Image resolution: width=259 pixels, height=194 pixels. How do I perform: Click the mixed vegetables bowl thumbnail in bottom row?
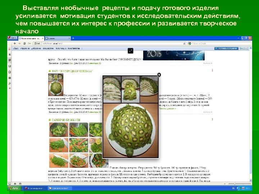[x=79, y=161]
